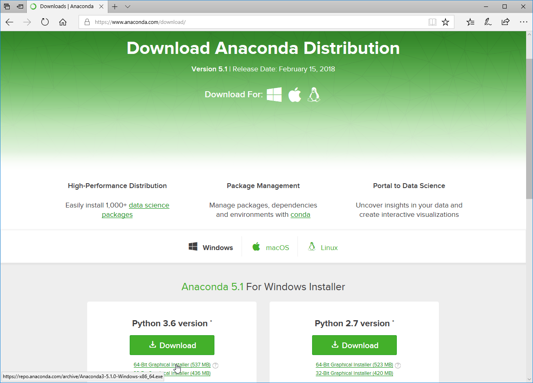Open the Add notes pen icon
The image size is (533, 383).
click(488, 22)
